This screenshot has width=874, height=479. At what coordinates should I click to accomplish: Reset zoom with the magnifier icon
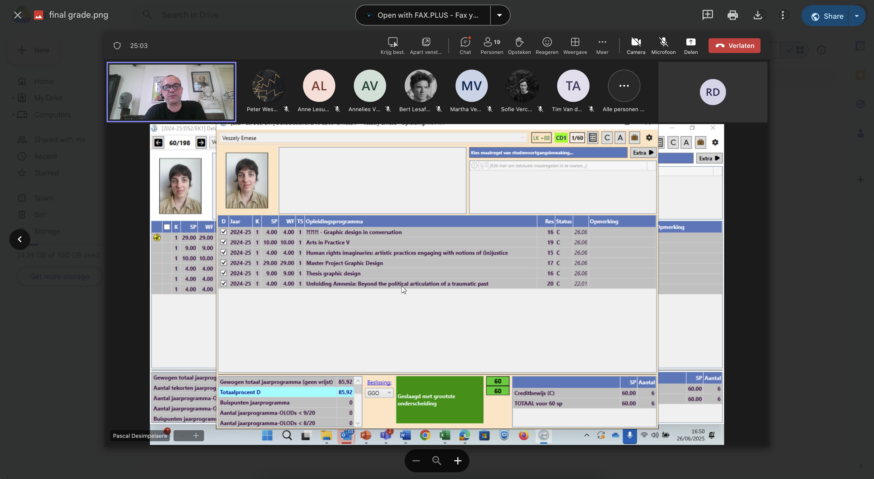click(437, 461)
